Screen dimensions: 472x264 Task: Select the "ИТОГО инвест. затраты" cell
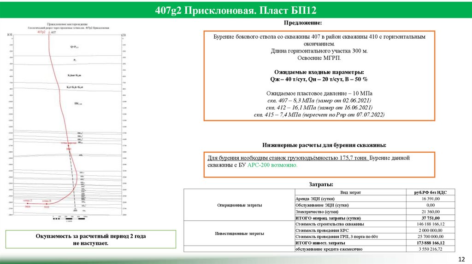pyautogui.click(x=350, y=243)
